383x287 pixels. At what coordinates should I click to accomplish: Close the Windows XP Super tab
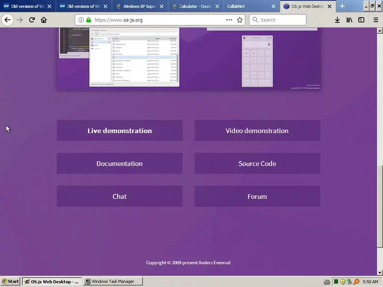pyautogui.click(x=162, y=6)
